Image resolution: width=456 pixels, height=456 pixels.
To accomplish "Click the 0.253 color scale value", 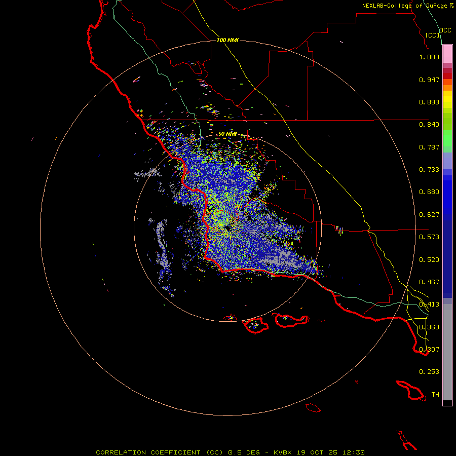I will click(x=429, y=372).
